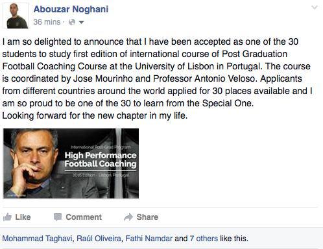
Task: Click the Comment text button
Action: point(84,217)
